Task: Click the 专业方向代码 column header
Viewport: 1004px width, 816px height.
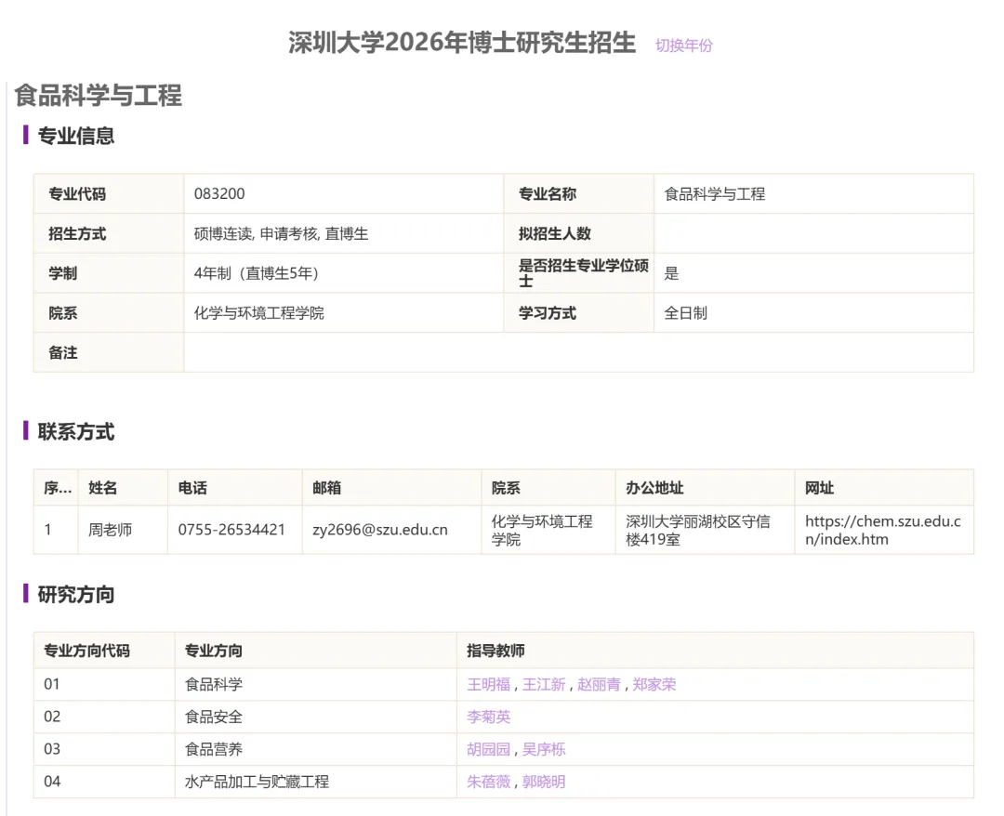Action: coord(86,651)
